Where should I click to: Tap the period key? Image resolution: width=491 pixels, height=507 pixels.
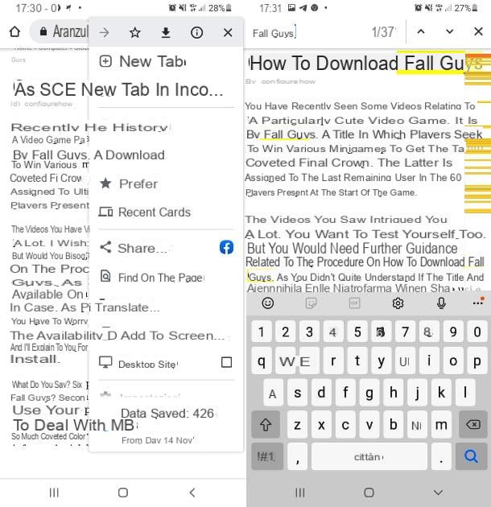click(441, 456)
